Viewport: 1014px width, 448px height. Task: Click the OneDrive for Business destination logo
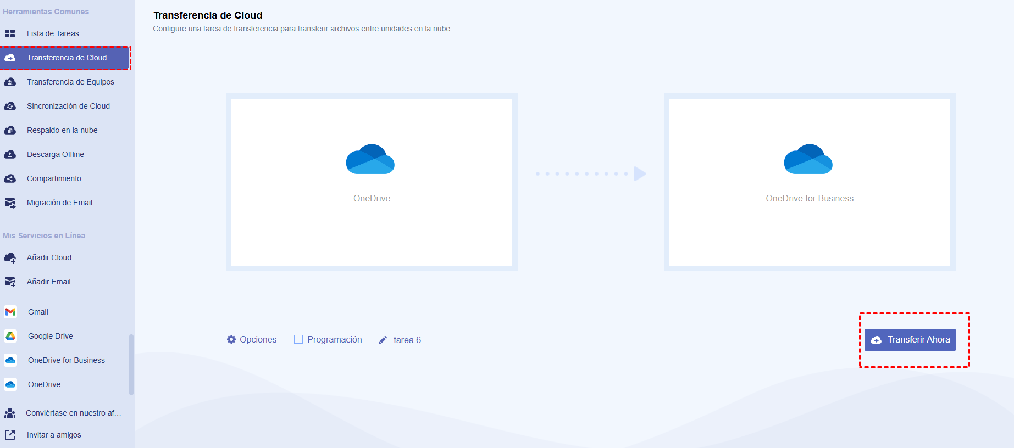[x=808, y=159]
